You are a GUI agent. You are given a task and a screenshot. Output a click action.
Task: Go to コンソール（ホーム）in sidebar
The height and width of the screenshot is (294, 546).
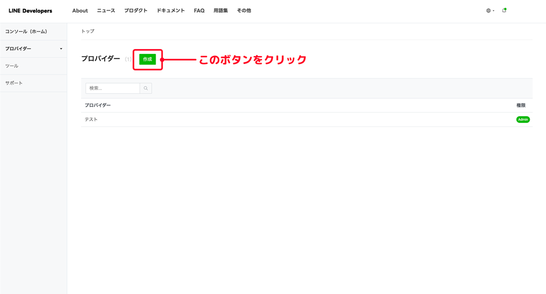33,32
